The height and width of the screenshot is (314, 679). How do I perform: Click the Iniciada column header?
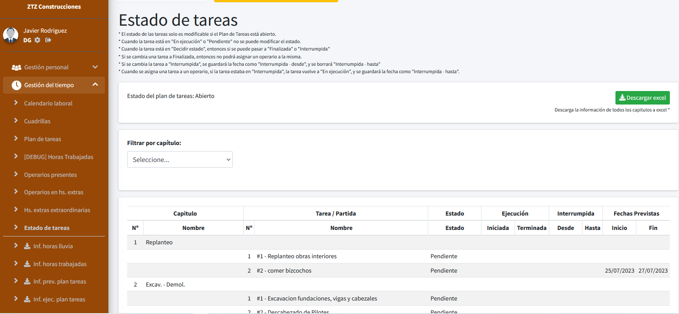498,228
